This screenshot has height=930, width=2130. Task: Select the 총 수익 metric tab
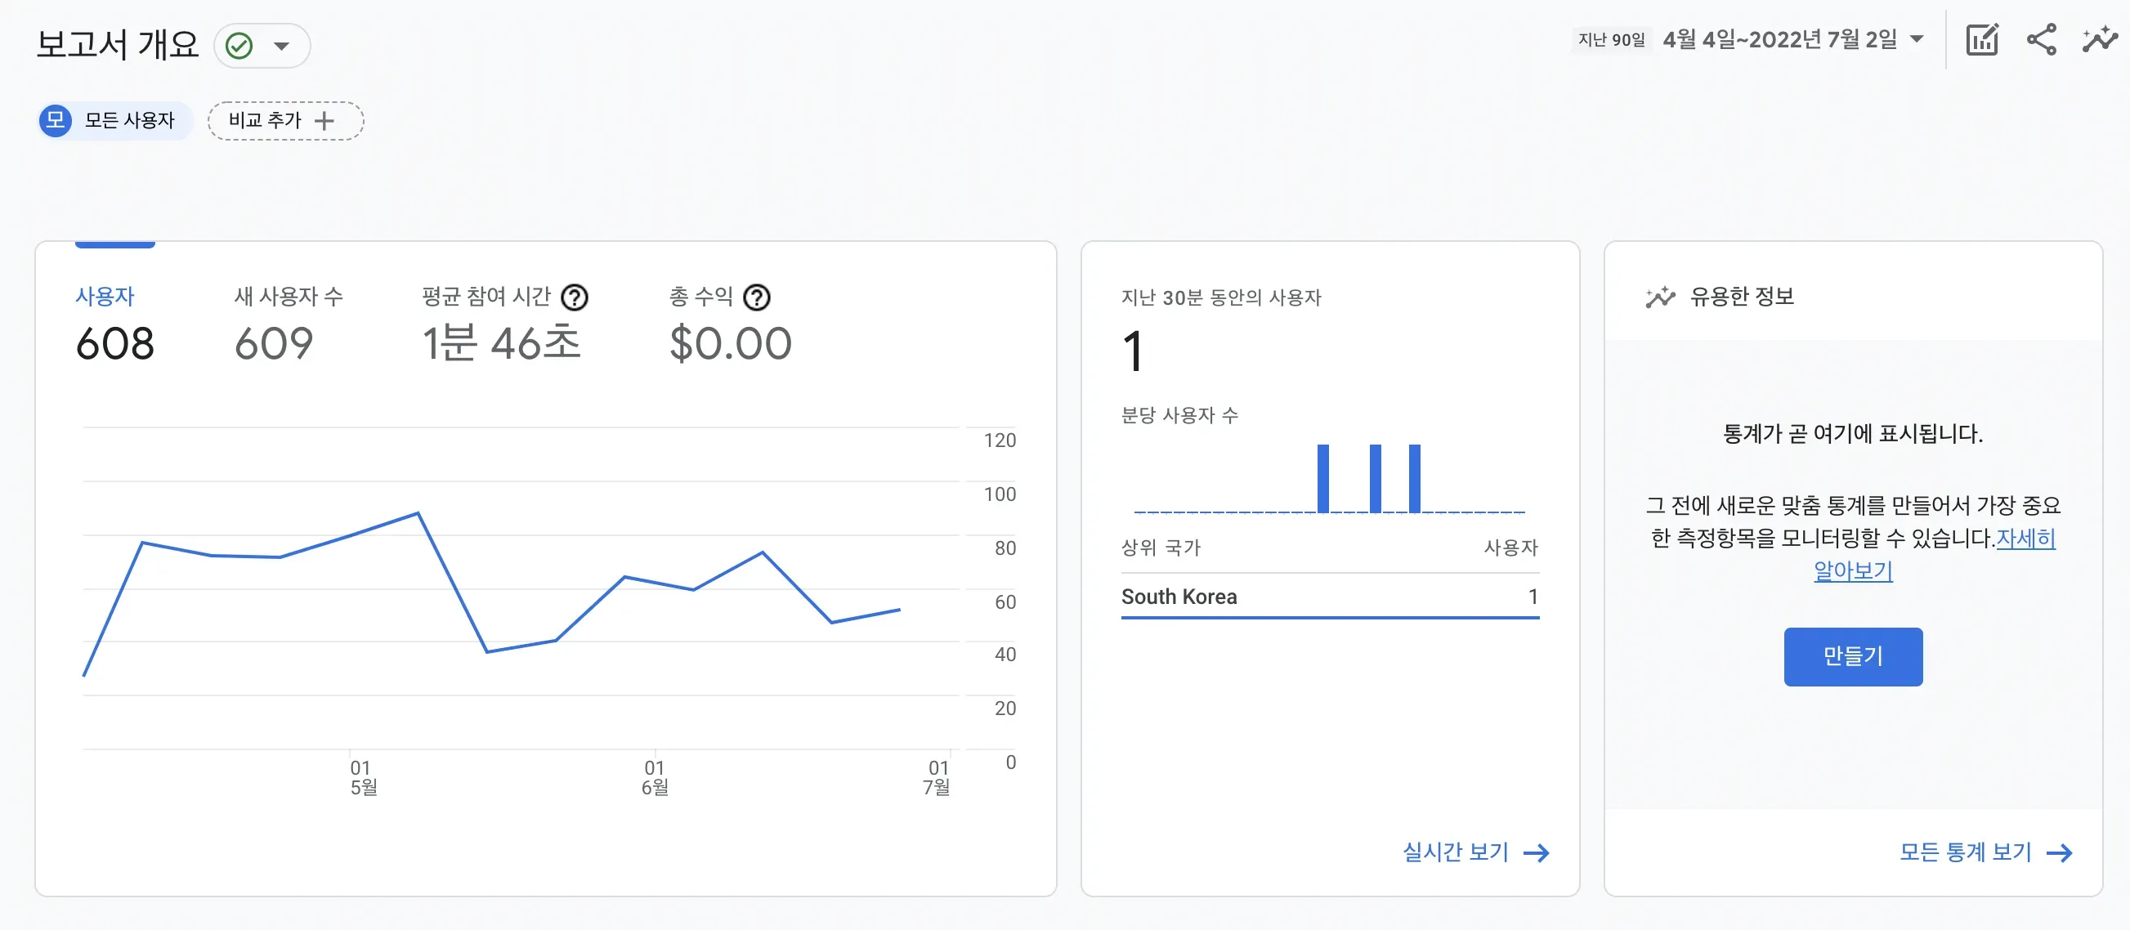[x=703, y=297]
